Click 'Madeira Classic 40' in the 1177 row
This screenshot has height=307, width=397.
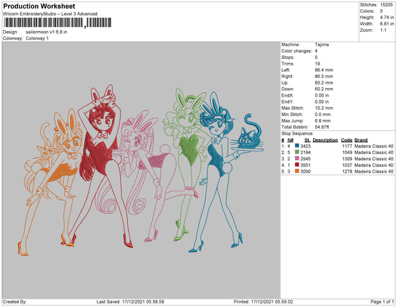pyautogui.click(x=374, y=146)
